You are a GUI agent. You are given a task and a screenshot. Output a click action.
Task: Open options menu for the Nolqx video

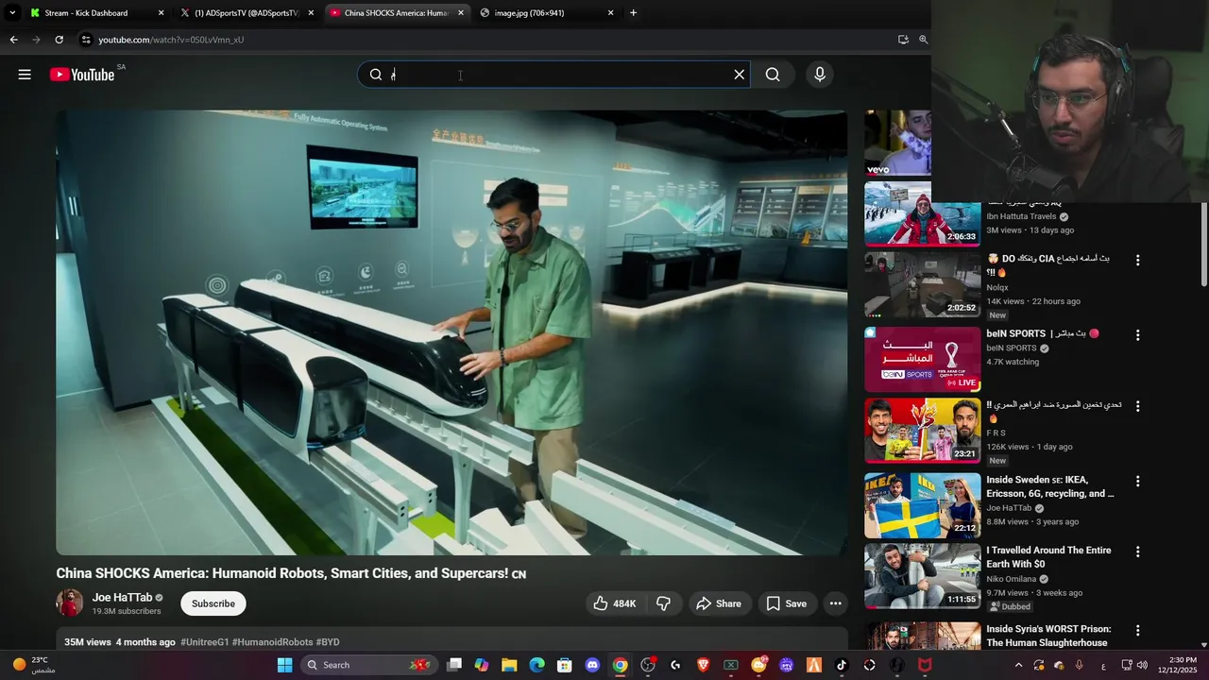tap(1137, 260)
